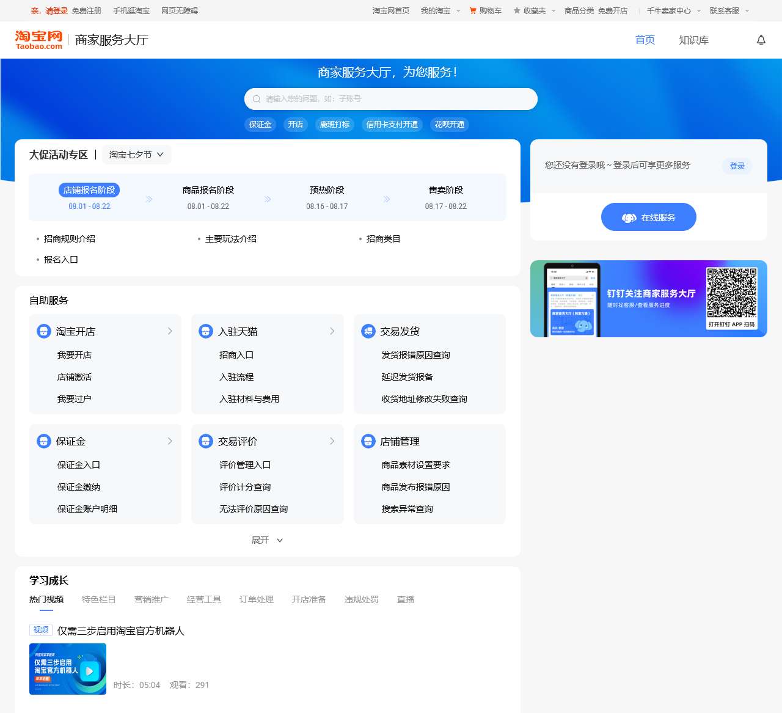Select the 商品报名阶段 stage
Screen dimensions: 782x713
tap(208, 190)
